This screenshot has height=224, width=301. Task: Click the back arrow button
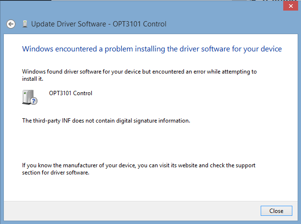click(x=11, y=24)
